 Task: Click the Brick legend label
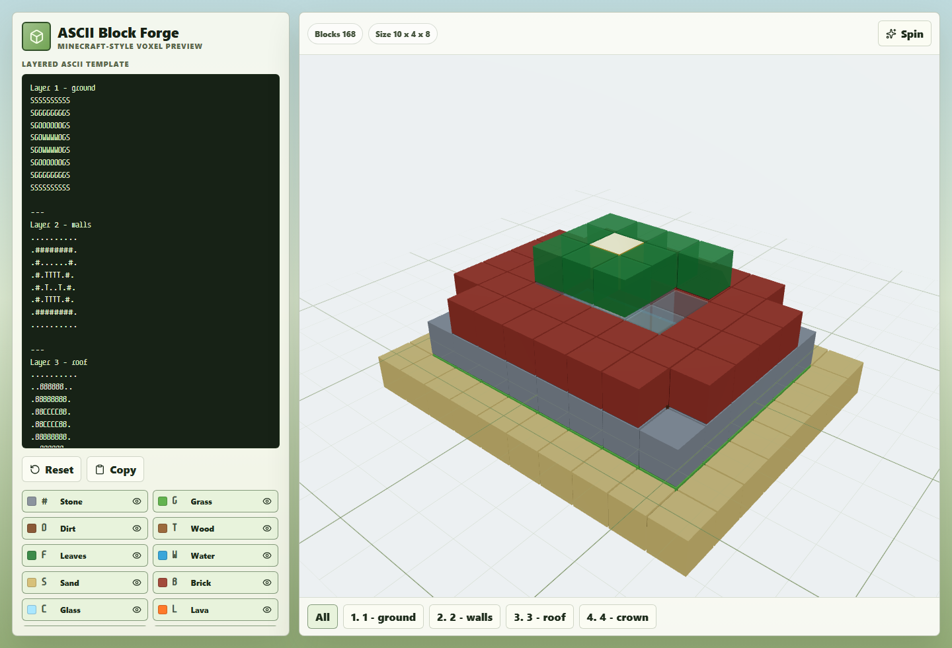point(201,583)
